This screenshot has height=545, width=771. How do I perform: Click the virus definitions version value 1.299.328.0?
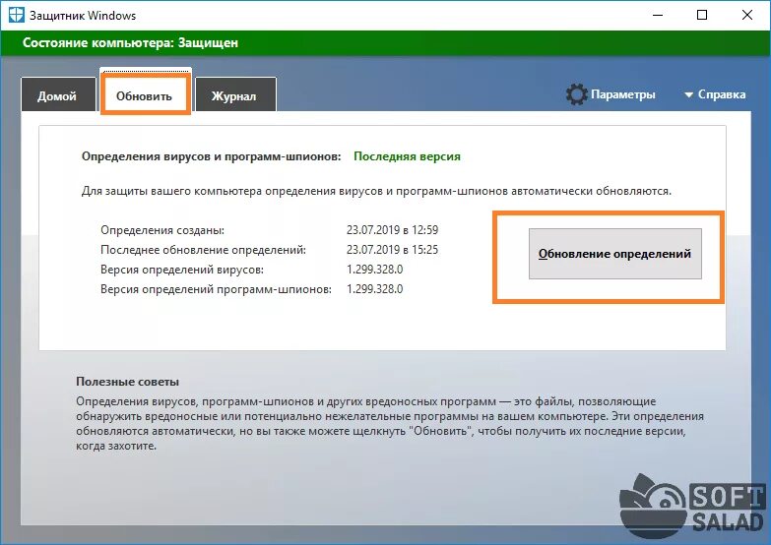[374, 270]
